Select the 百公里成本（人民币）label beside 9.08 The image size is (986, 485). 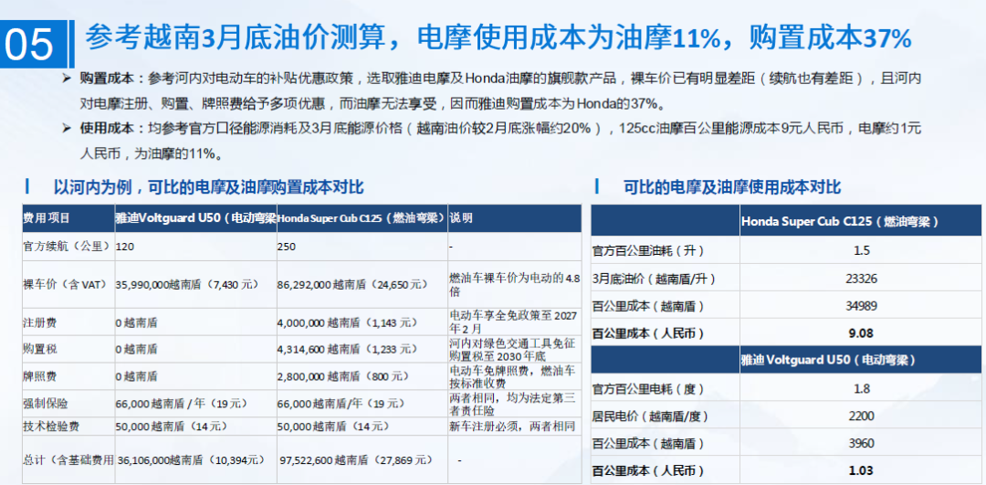647,333
